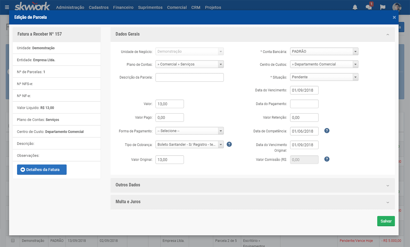This screenshot has height=247, width=410.
Task: Collapse the Dados Gerais section
Action: 388,35
